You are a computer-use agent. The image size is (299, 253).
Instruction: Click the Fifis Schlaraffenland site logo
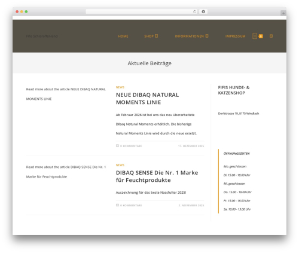(x=42, y=36)
